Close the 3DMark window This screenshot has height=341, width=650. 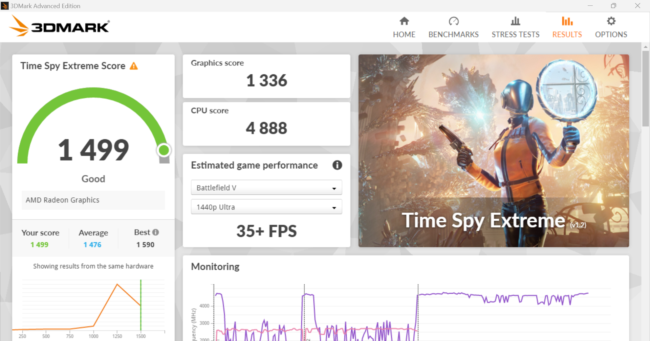[x=637, y=6]
